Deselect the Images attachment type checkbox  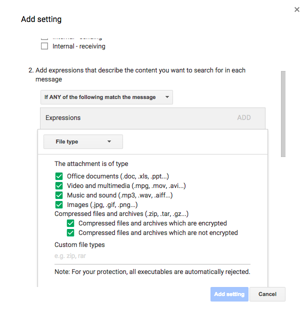[58, 205]
